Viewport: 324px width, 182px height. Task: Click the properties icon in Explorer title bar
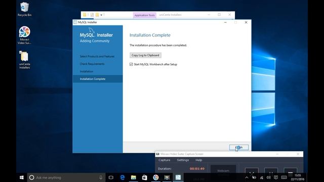click(92, 15)
